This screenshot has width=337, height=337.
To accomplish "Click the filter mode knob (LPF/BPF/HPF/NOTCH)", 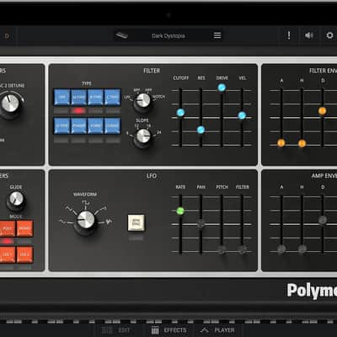I will tap(143, 101).
